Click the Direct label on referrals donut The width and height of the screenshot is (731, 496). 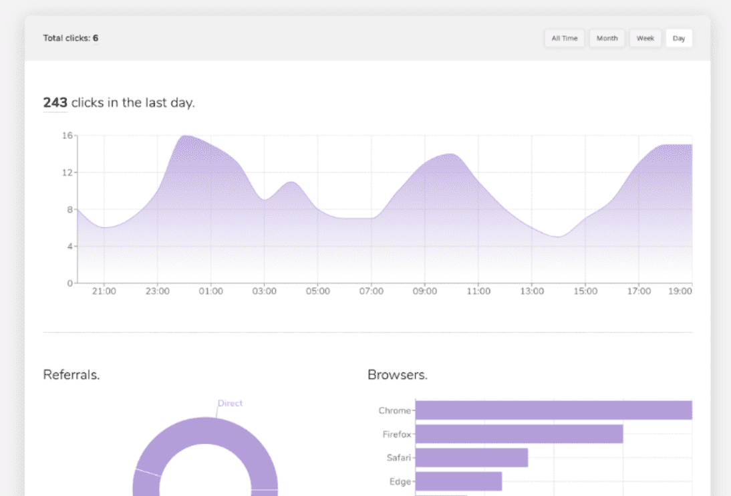point(231,403)
